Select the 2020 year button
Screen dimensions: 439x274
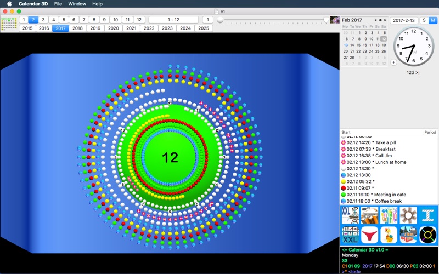point(114,28)
